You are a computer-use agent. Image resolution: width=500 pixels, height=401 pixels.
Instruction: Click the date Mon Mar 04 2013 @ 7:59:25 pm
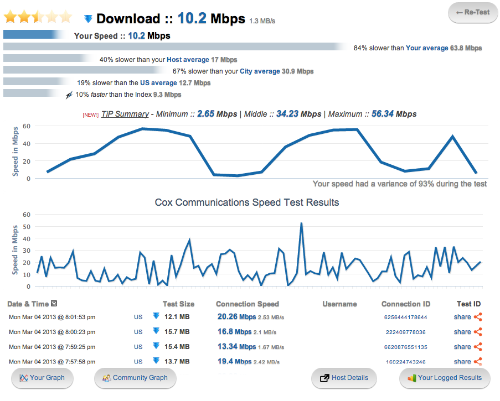[x=52, y=347]
